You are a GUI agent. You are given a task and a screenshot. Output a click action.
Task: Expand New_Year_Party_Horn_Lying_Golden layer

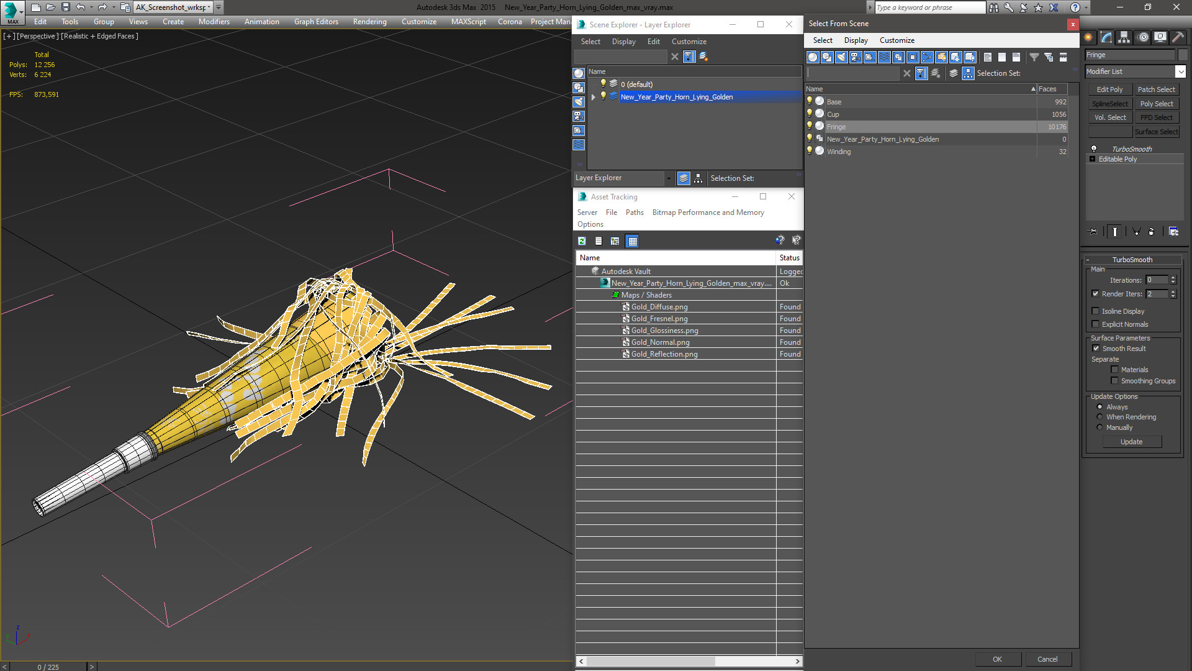pos(594,97)
